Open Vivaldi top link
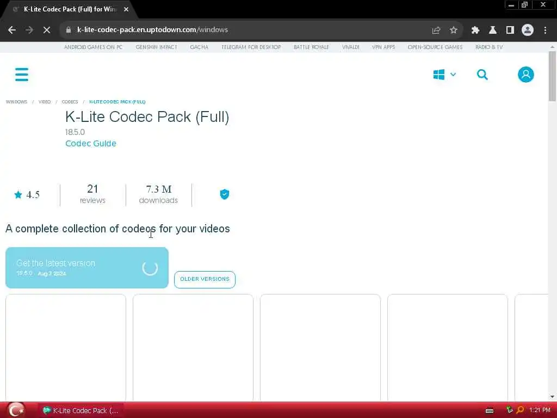The height and width of the screenshot is (418, 557). pyautogui.click(x=351, y=47)
